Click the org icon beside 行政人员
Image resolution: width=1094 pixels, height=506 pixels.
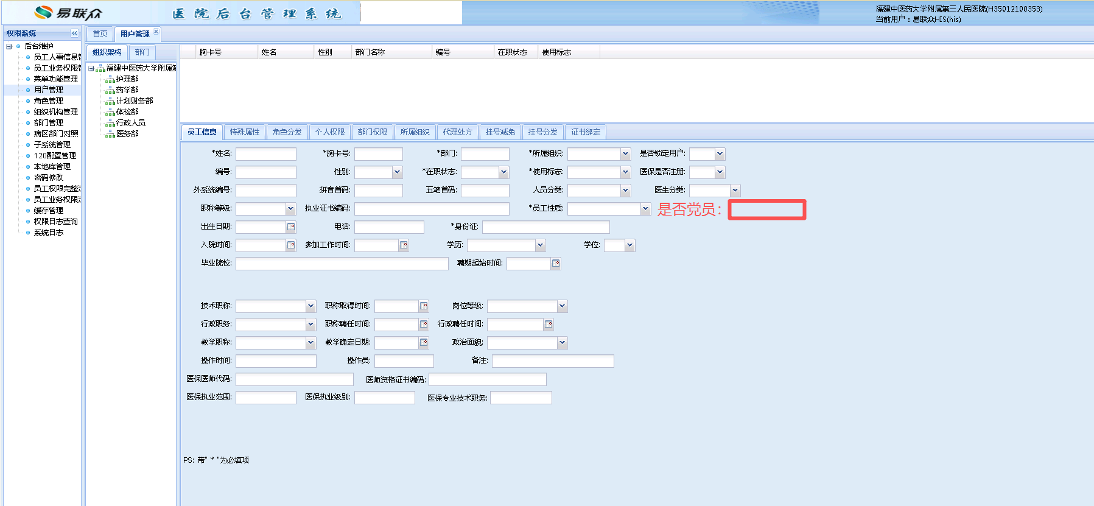tap(110, 123)
